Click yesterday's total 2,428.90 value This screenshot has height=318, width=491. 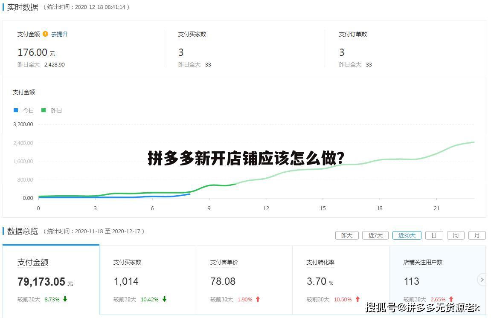click(55, 65)
